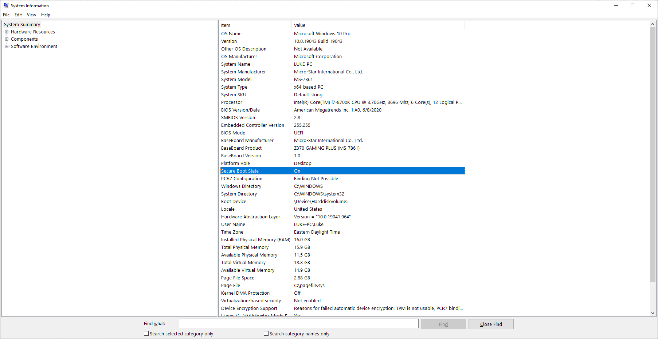Click the highlighted Secure Boot State row
Image resolution: width=658 pixels, height=339 pixels.
coord(342,171)
